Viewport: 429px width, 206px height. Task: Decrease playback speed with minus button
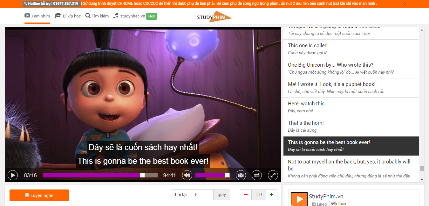coord(246,195)
